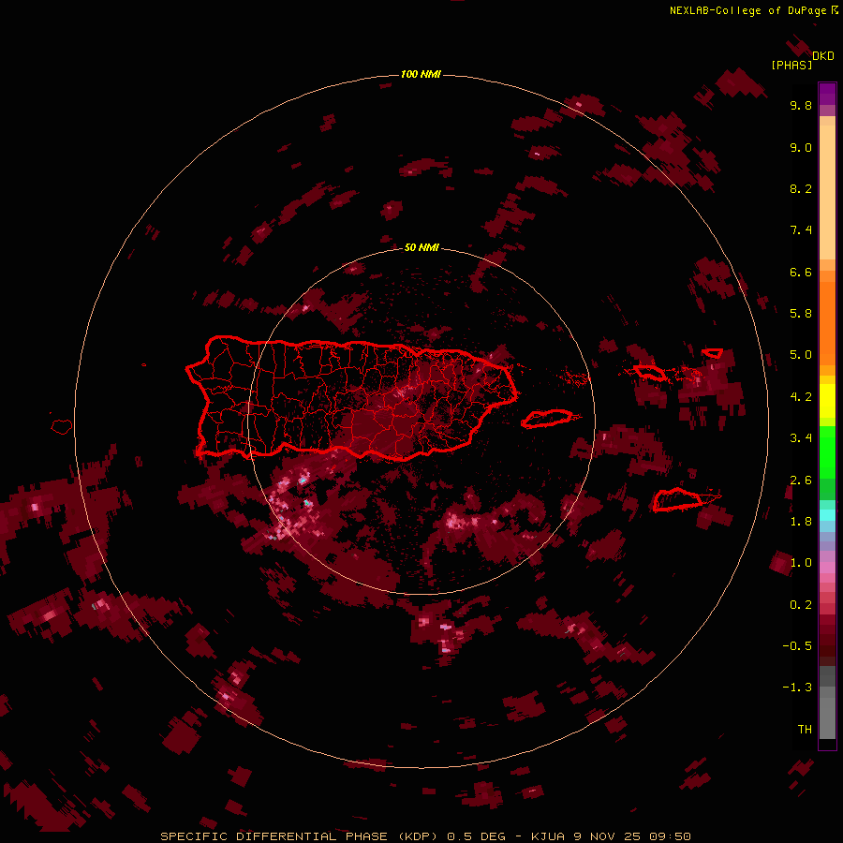Click the 4.2 value on the color scale
Screen dimensions: 843x843
[x=801, y=397]
